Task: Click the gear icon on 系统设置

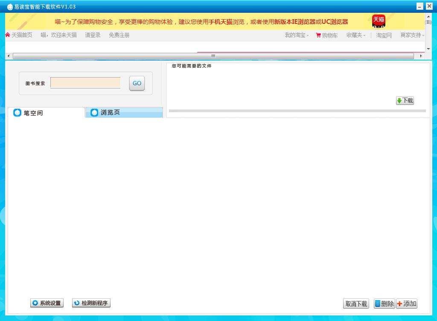Action: click(35, 303)
